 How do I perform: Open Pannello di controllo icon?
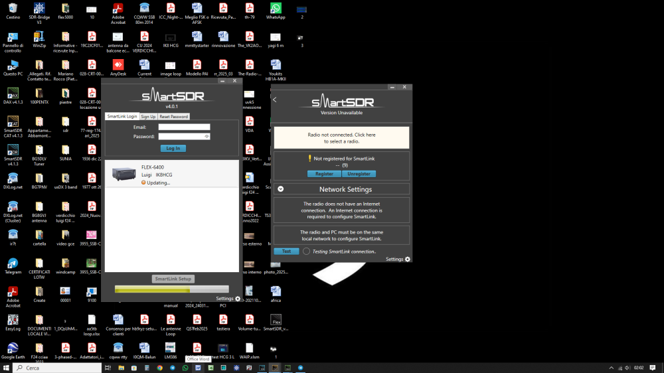13,42
